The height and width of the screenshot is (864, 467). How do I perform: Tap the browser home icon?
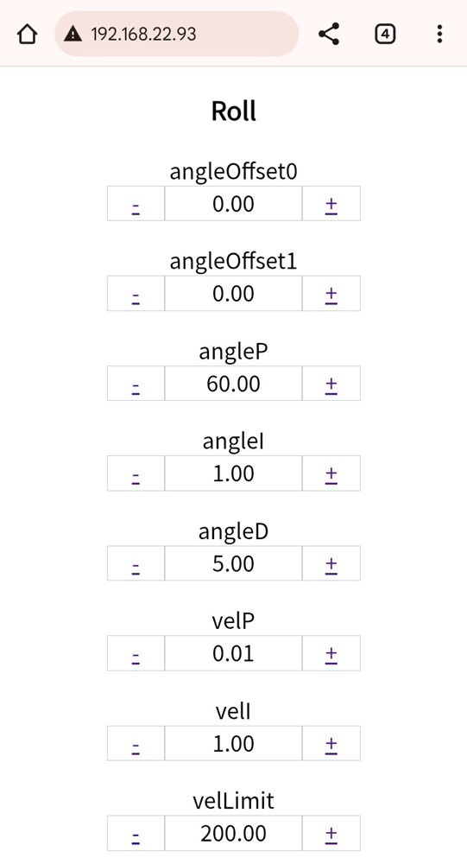[x=27, y=35]
